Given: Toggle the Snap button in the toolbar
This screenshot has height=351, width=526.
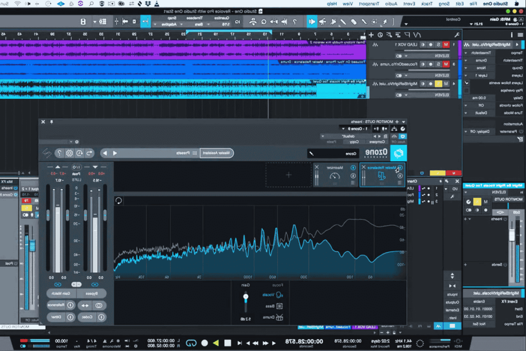Looking at the screenshot, I should [x=145, y=22].
